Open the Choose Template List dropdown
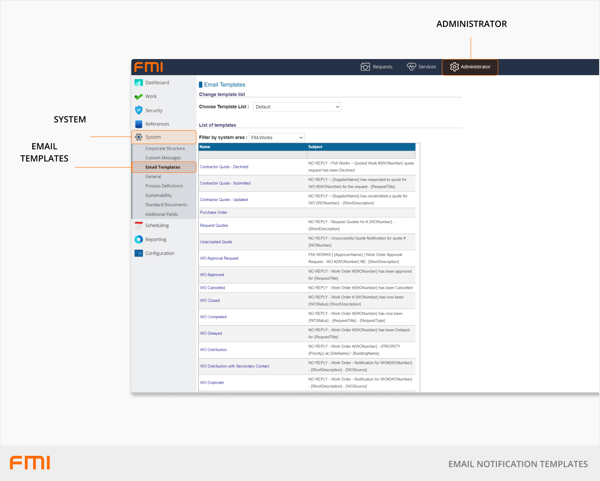The width and height of the screenshot is (600, 481). 297,107
